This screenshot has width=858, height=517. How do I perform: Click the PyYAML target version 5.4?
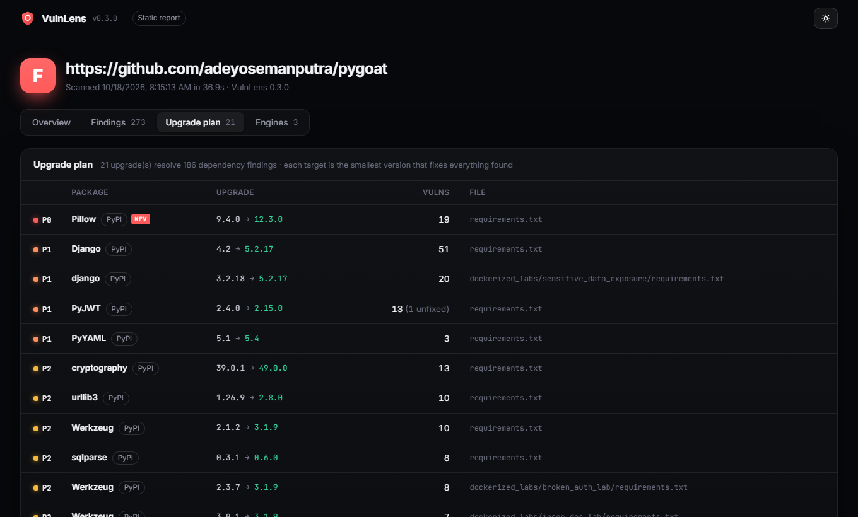(252, 339)
